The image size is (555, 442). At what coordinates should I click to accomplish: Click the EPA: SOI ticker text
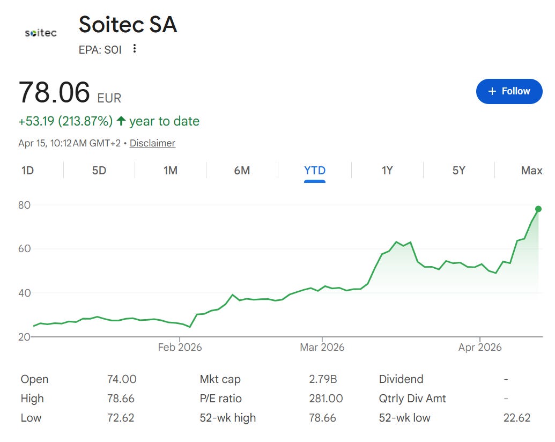tap(100, 50)
